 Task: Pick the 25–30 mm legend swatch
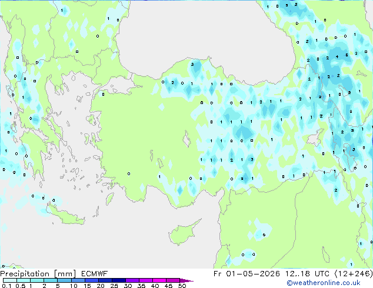pyautogui.click(x=119, y=280)
